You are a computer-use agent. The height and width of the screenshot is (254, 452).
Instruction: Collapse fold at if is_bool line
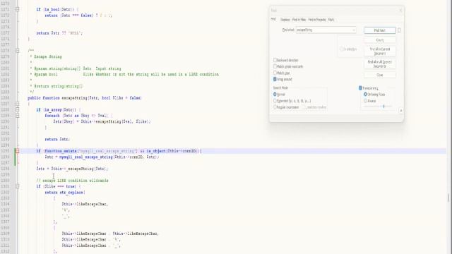click(17, 9)
